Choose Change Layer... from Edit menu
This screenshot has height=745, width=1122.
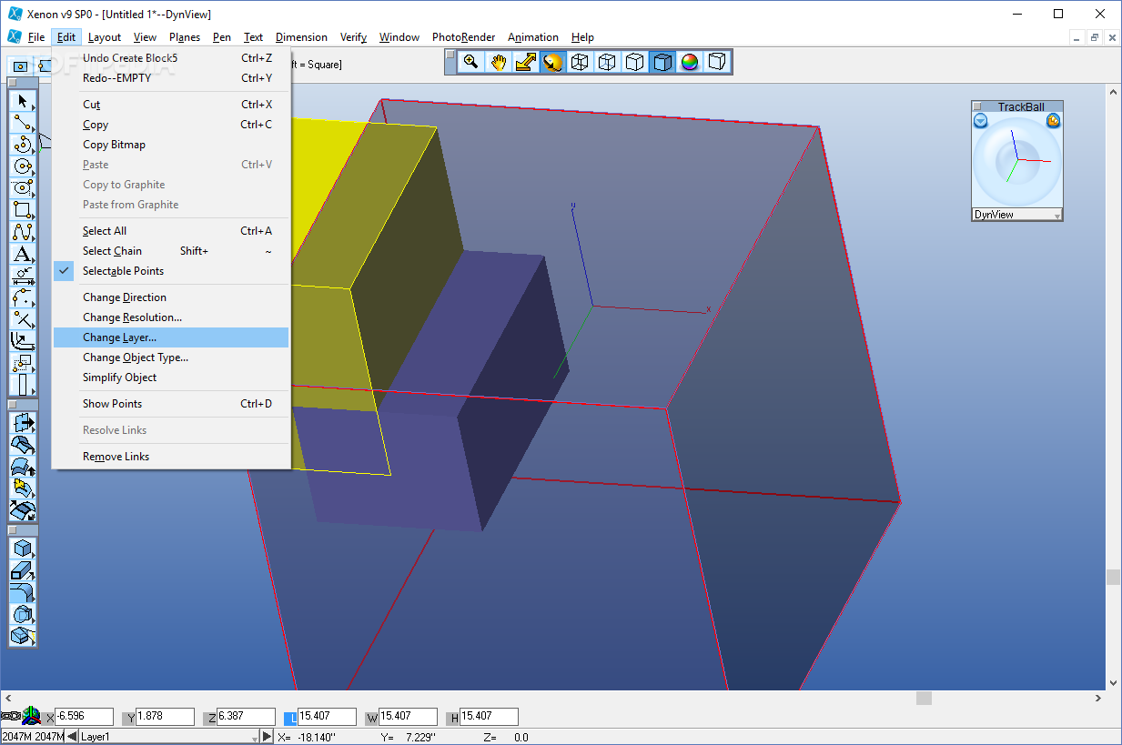tap(171, 337)
